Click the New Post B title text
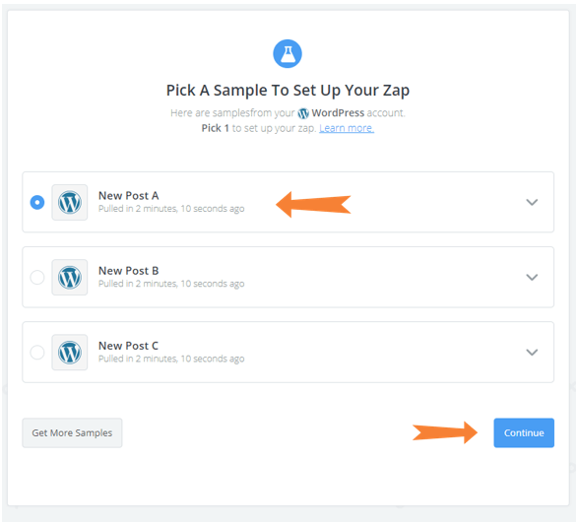This screenshot has height=525, width=578. [129, 271]
